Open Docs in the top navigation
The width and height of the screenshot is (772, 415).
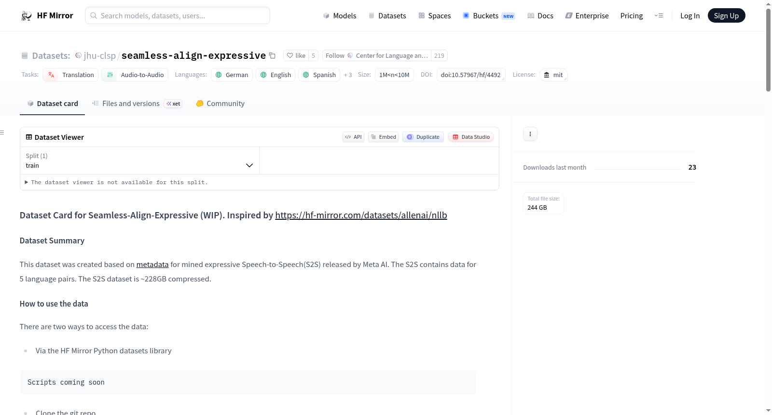click(540, 16)
